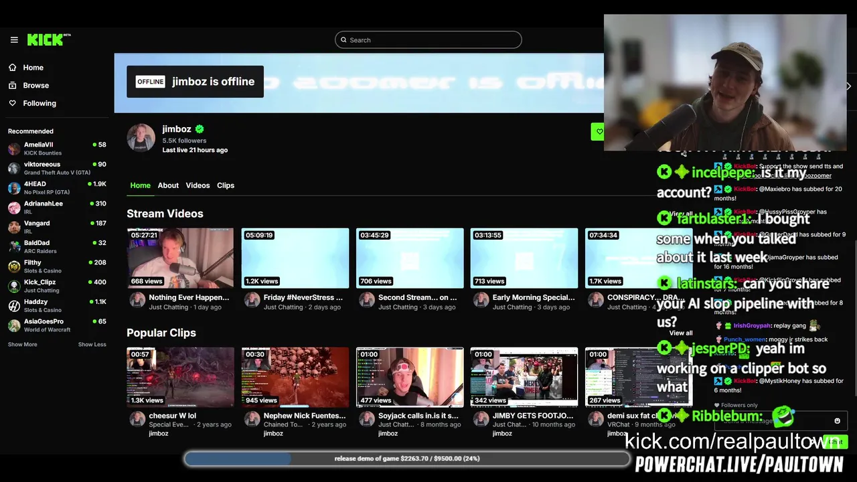Click channel avatar under Nothing Ever Happen video
Screen dimensions: 857x482
(137, 300)
